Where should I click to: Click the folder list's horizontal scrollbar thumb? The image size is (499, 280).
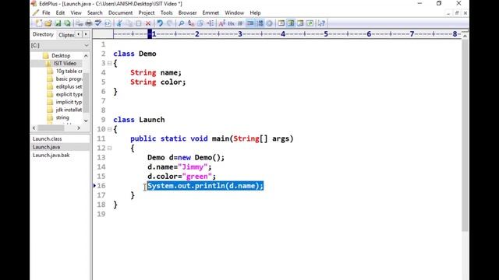pyautogui.click(x=51, y=128)
